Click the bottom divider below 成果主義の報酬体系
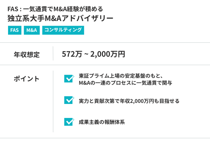 click(105, 138)
